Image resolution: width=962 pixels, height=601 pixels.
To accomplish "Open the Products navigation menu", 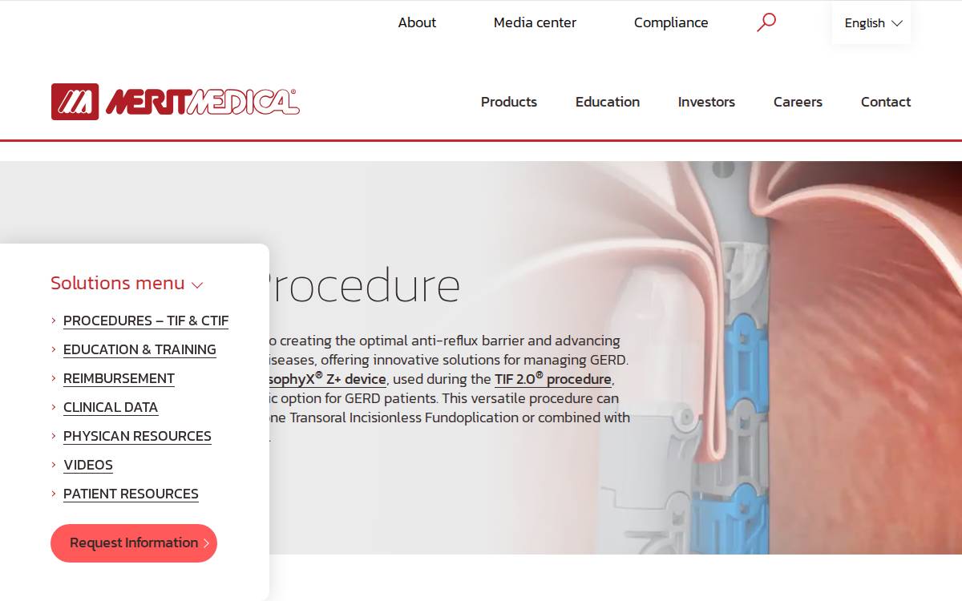I will point(509,102).
